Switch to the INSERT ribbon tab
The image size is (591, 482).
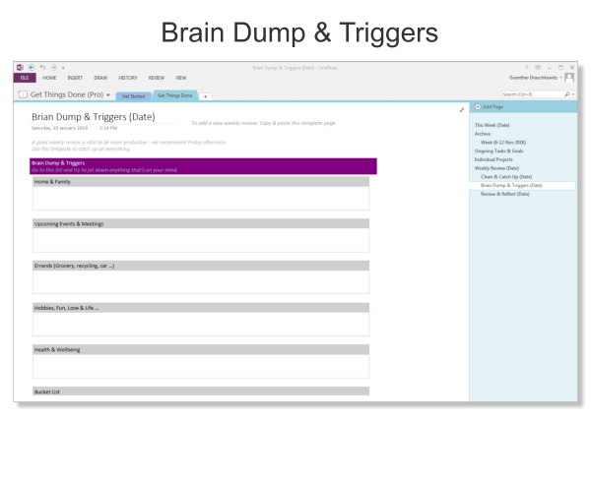tap(75, 77)
